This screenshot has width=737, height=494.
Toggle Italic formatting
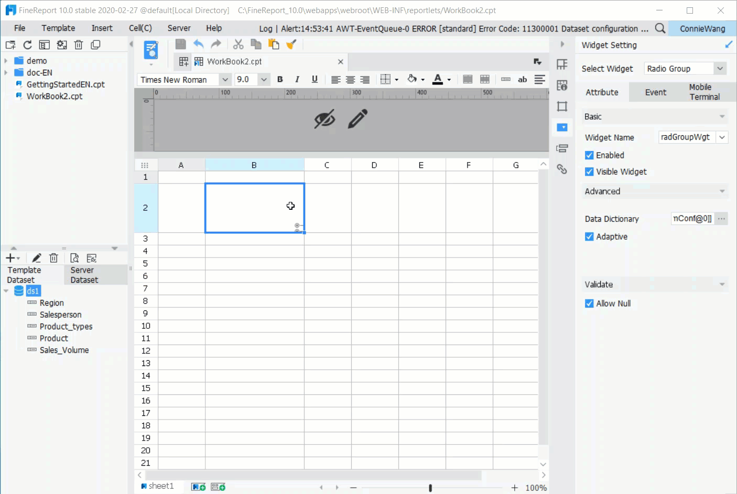tap(297, 79)
